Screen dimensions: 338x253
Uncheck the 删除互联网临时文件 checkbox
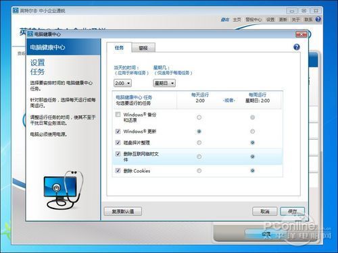point(118,154)
